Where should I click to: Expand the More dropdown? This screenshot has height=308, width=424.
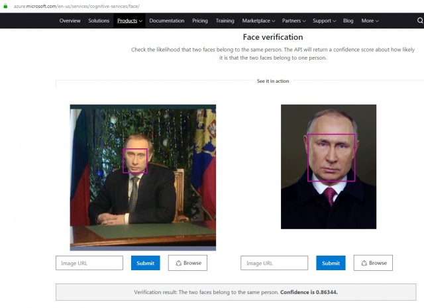point(370,21)
